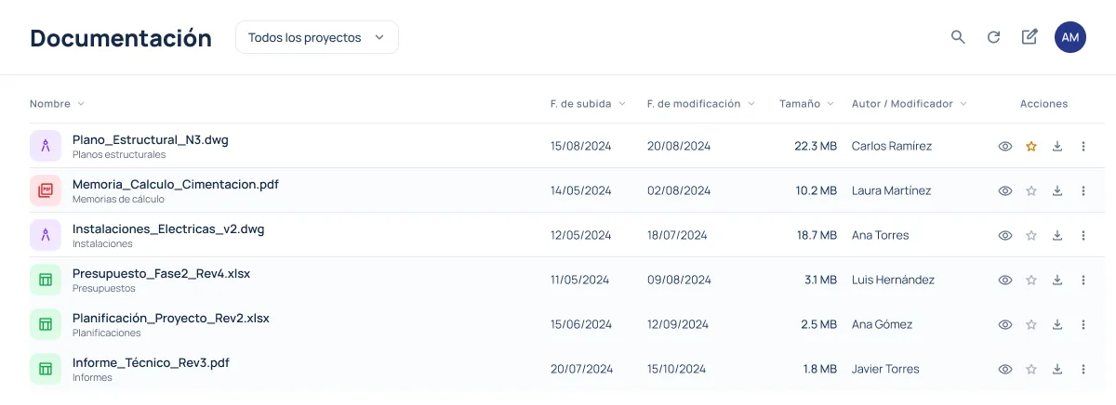Star Memoria_Calculo_Cimentacion.pdf as favorite
The image size is (1116, 405).
pos(1031,190)
